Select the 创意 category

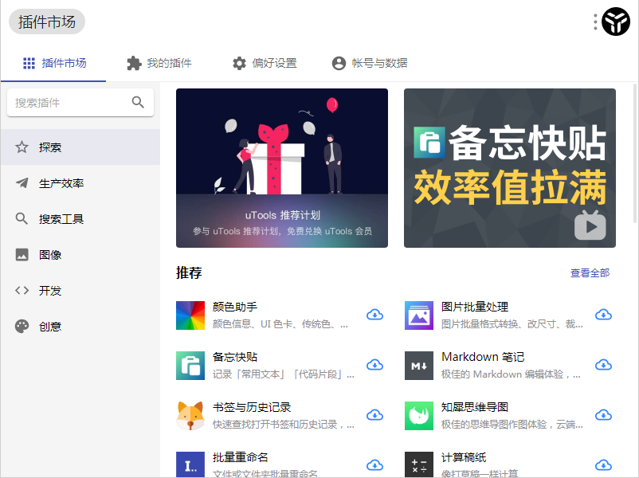point(80,327)
